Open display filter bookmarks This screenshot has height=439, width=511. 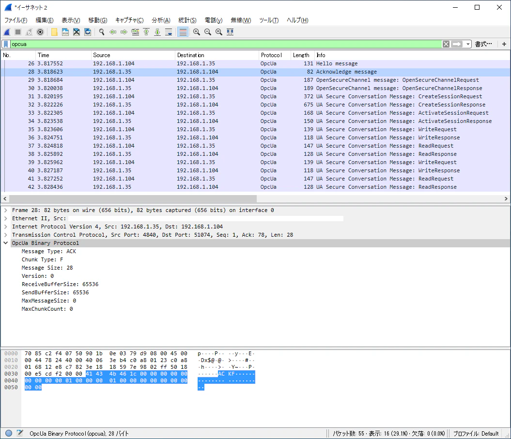(x=6, y=44)
